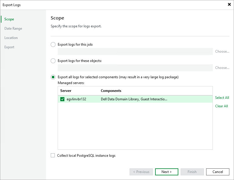
Task: Select 'Export logs for these objects' radio
Action: tap(53, 61)
